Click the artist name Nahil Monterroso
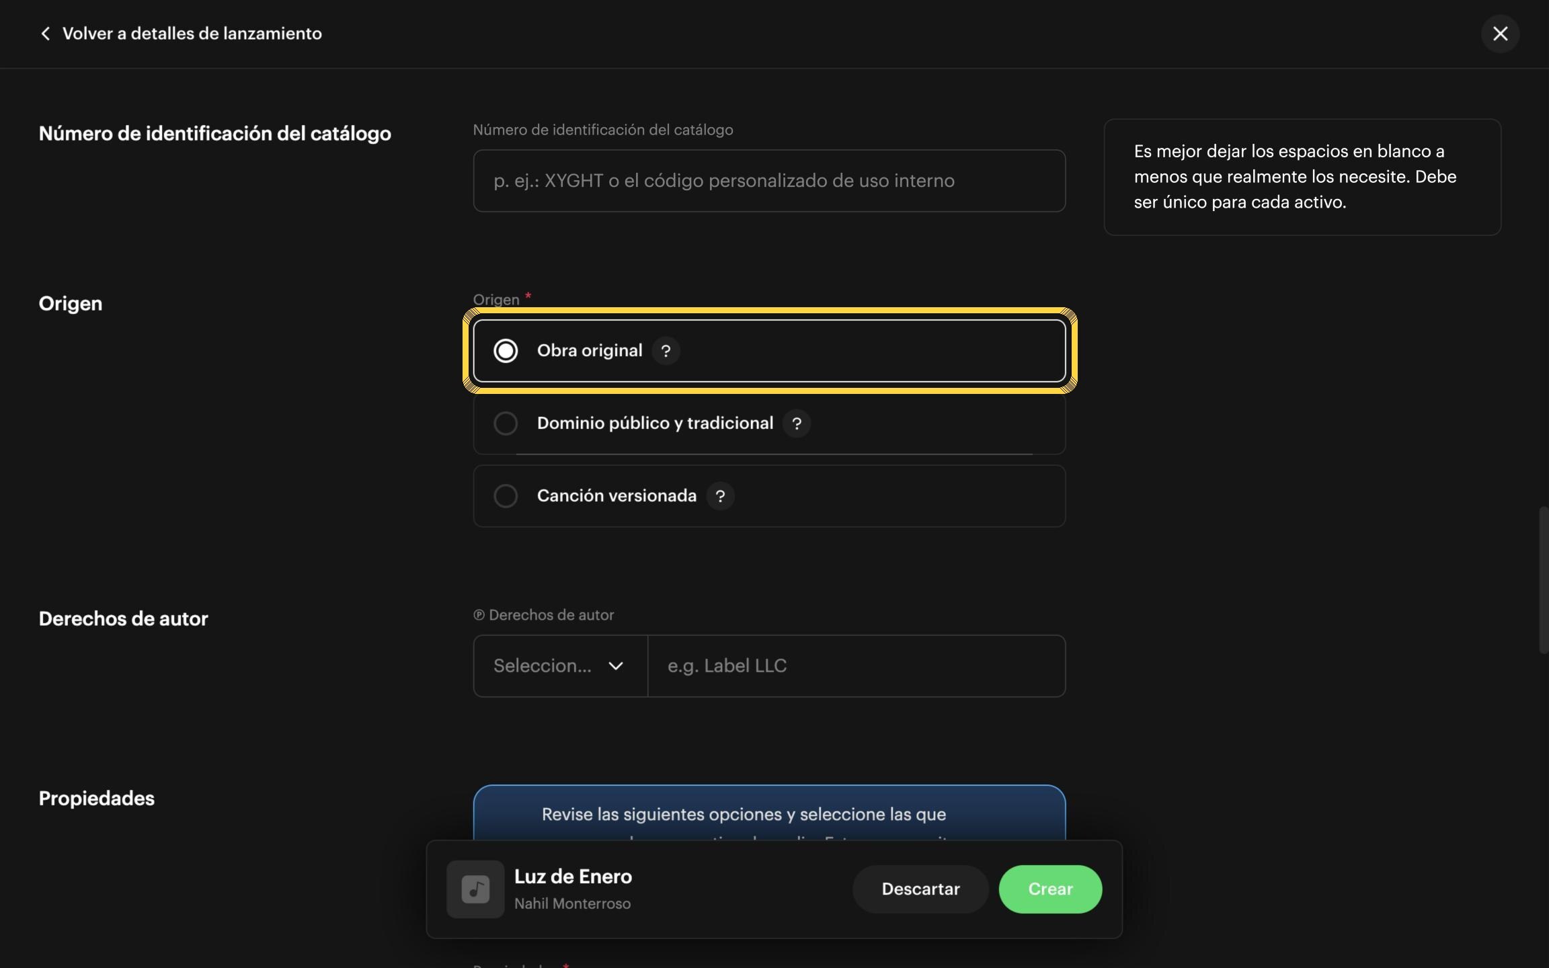Screen dimensions: 1549x968 click(x=572, y=904)
